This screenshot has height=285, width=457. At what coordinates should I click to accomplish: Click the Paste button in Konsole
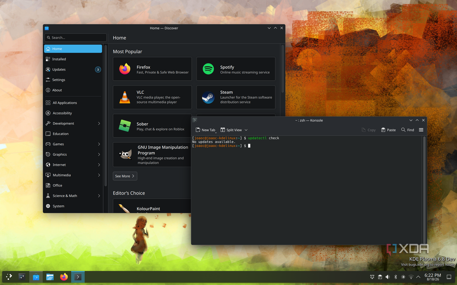(388, 130)
